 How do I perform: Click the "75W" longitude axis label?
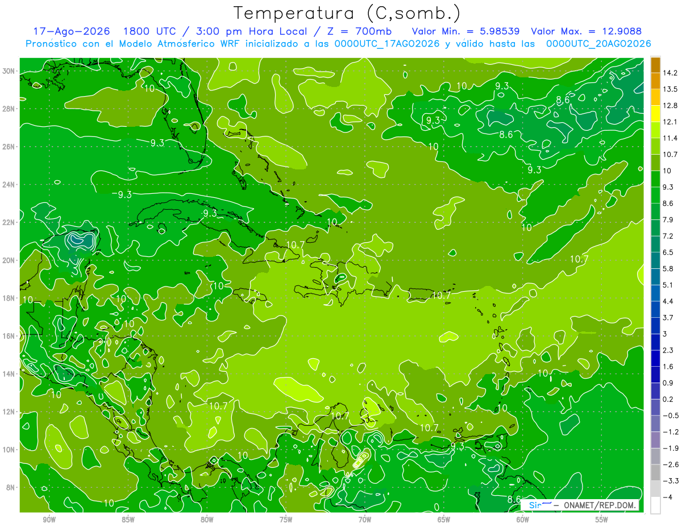(286, 520)
